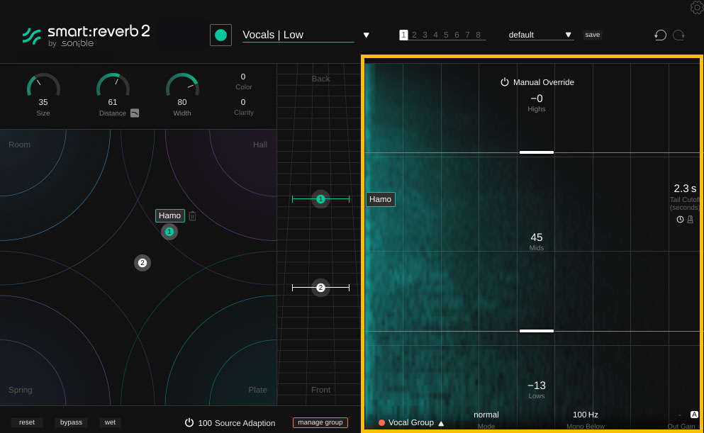This screenshot has height=433, width=704.
Task: Click the Highs decay value -0
Action: point(537,99)
